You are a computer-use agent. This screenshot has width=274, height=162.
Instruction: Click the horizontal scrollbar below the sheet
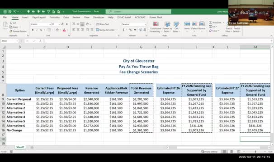(218, 148)
